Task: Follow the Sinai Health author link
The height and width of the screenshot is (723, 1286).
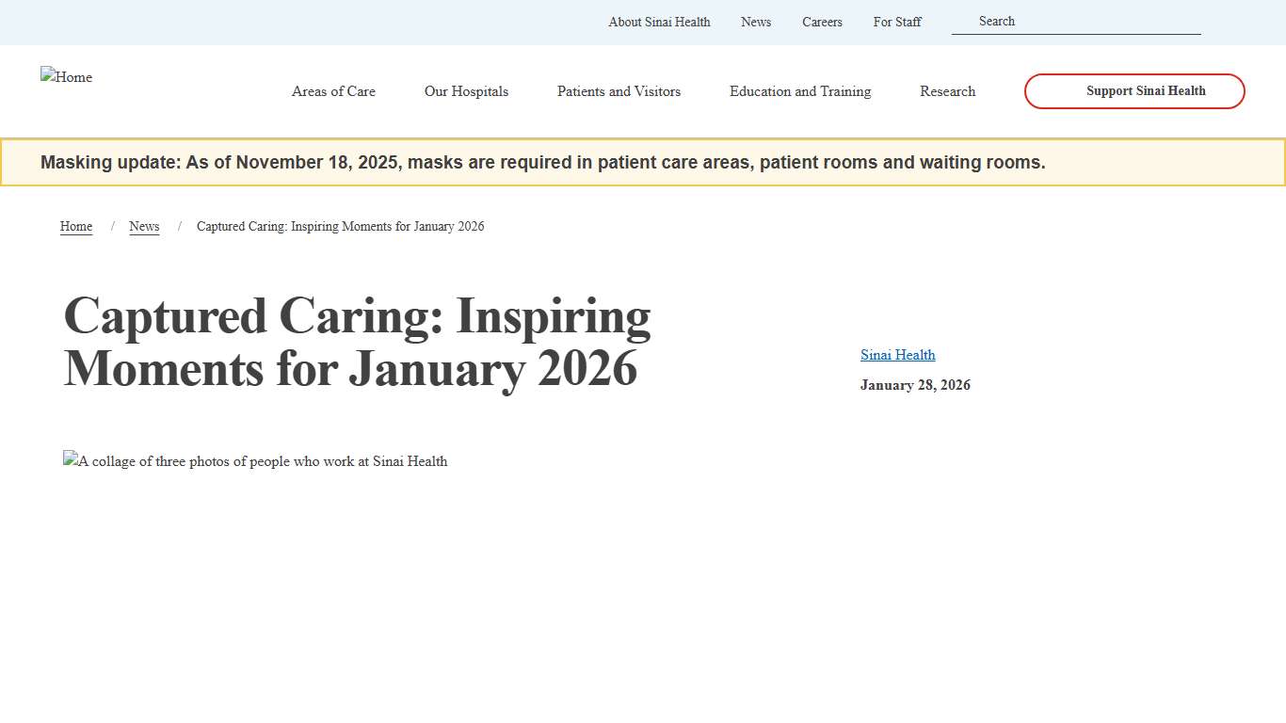Action: 897,355
